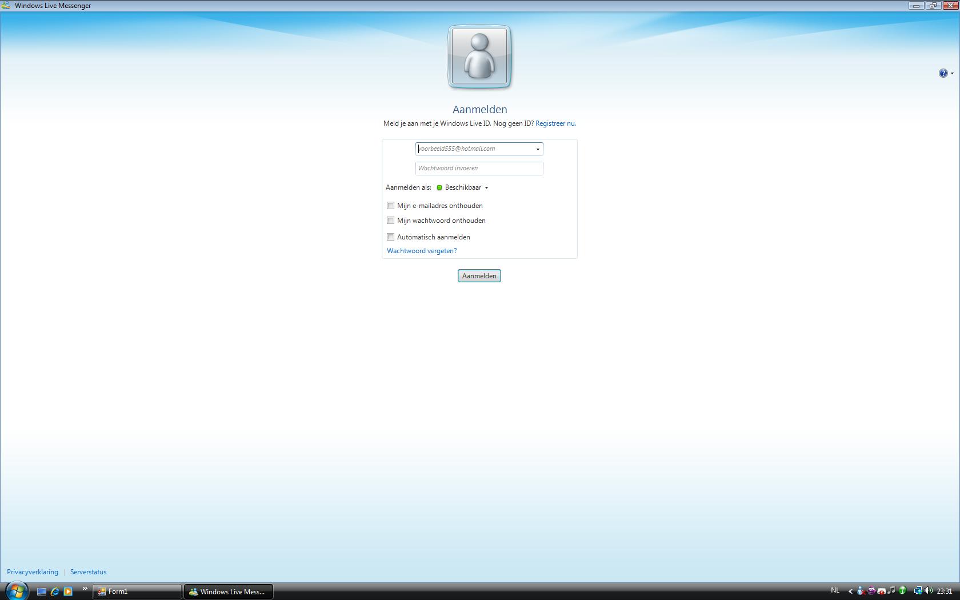Check 'Mijn e-mailadres onthouden' box
Viewport: 960px width, 600px height.
391,206
